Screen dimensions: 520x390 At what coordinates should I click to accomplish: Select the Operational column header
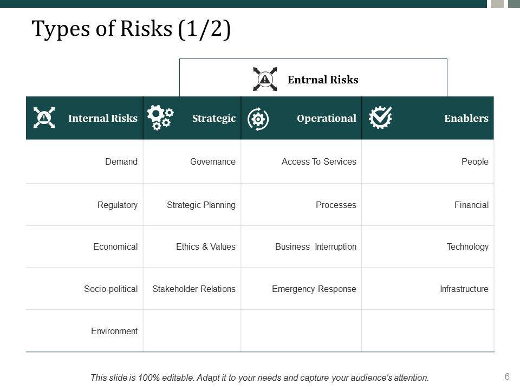pyautogui.click(x=327, y=118)
